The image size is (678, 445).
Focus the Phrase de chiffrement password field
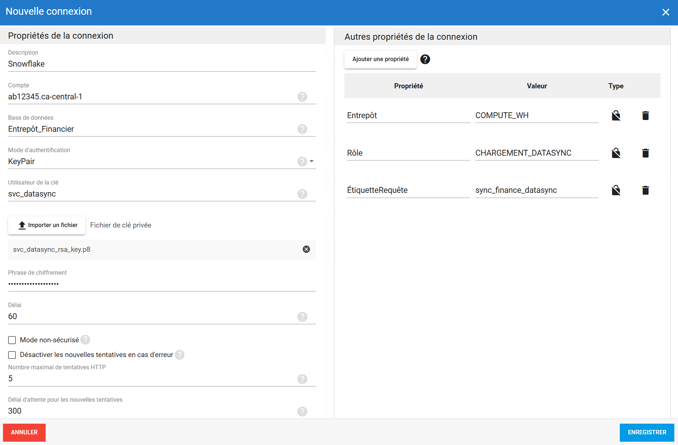[162, 284]
